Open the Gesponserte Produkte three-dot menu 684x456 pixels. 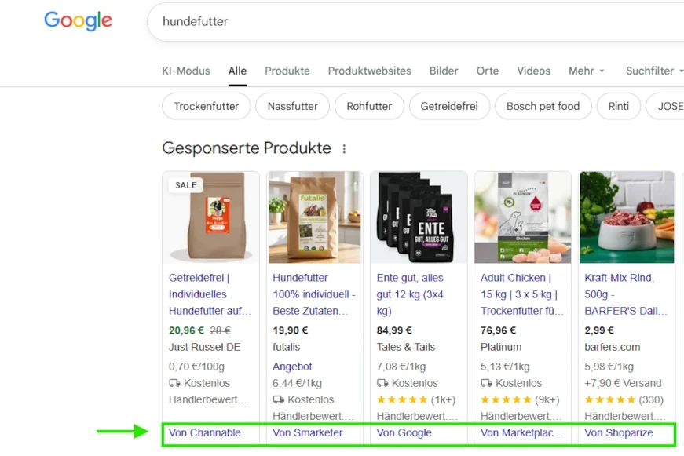point(344,149)
